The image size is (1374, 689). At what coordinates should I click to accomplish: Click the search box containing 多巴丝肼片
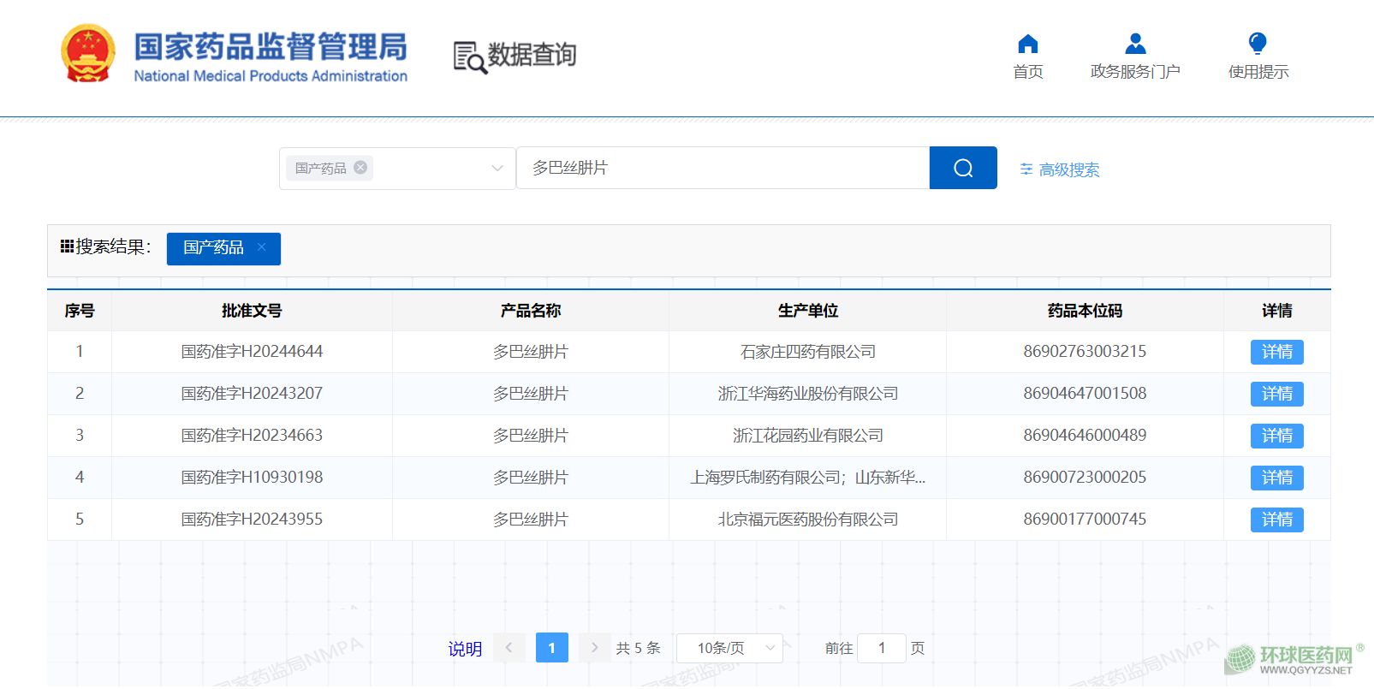723,168
